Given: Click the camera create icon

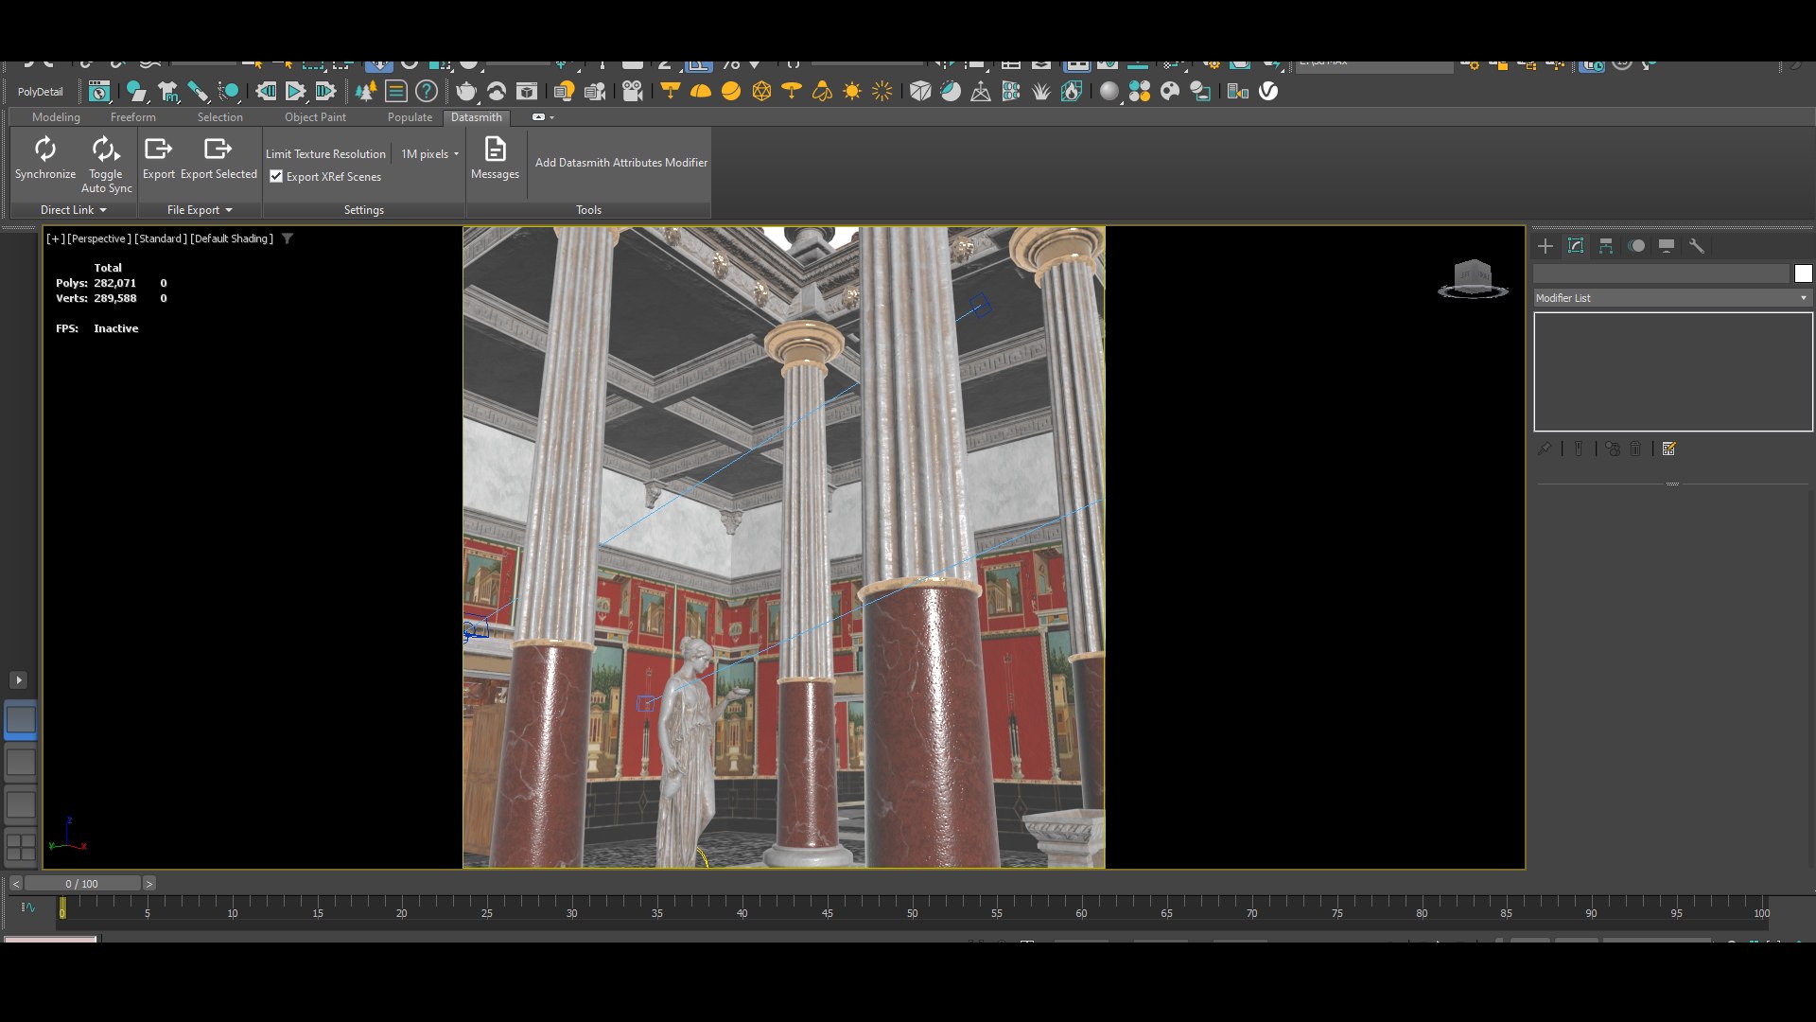Looking at the screenshot, I should point(633,91).
